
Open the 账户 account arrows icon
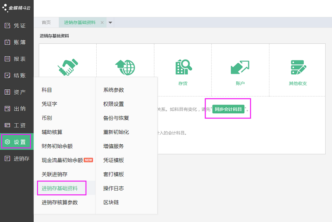[240, 67]
